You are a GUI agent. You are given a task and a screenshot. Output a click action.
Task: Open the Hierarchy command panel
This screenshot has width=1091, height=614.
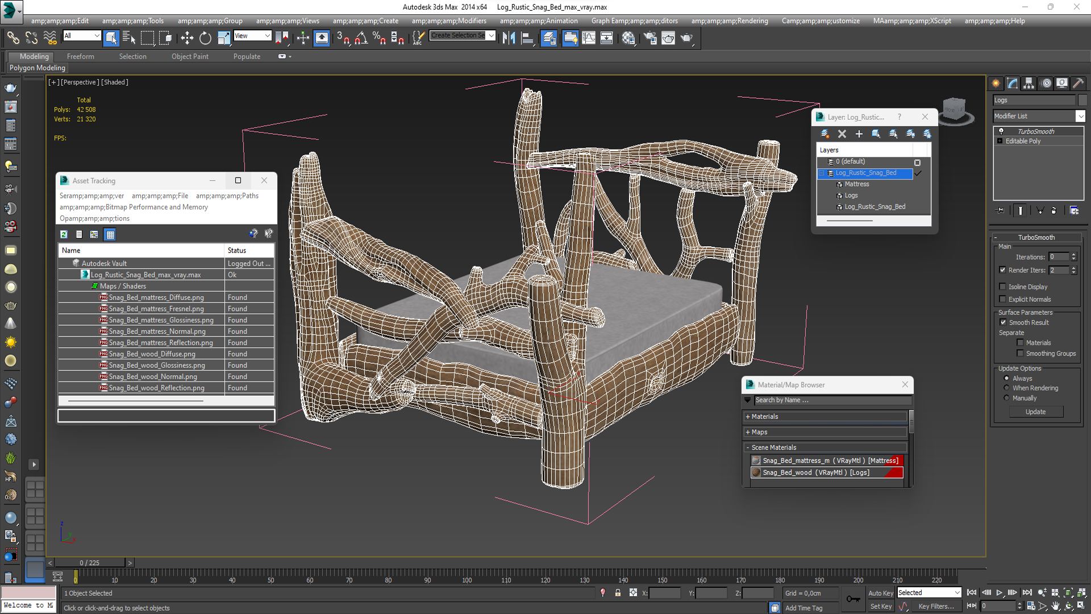[x=1029, y=83]
